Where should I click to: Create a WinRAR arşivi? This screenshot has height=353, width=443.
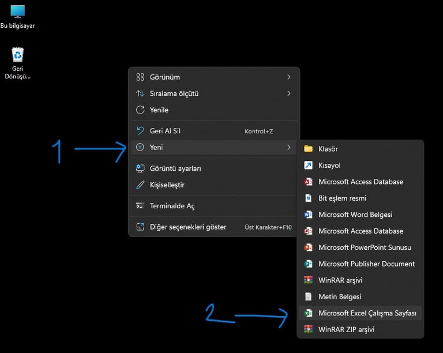click(360, 280)
